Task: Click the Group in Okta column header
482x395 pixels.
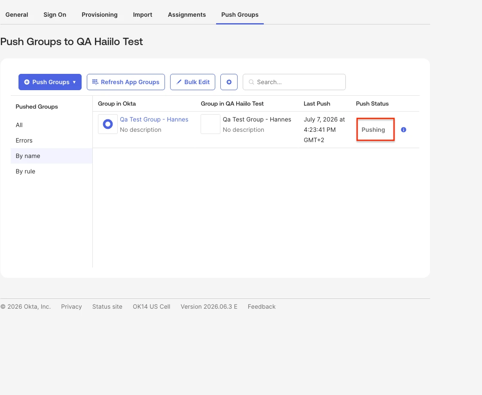Action: click(x=117, y=103)
